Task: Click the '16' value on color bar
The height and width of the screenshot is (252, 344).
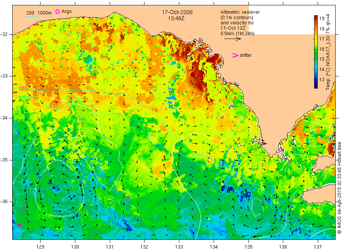Action: coord(321,49)
